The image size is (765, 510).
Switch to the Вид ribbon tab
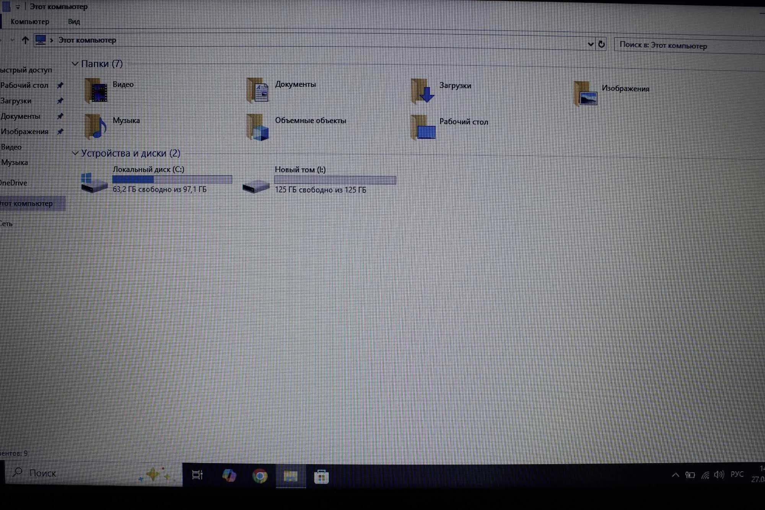74,21
